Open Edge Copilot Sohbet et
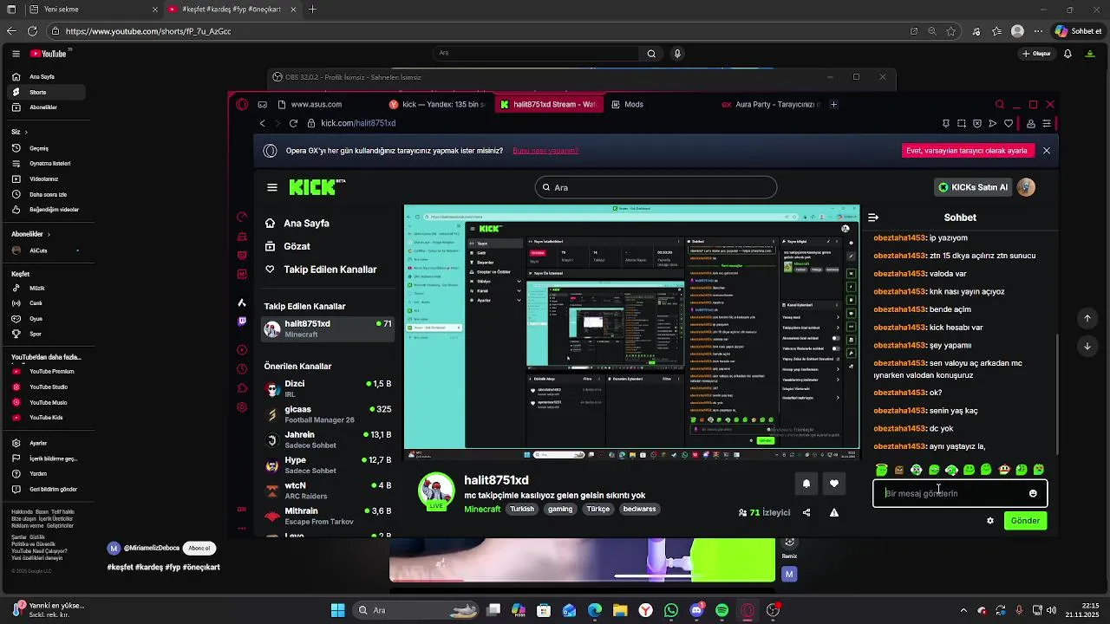This screenshot has height=624, width=1110. (x=1078, y=31)
